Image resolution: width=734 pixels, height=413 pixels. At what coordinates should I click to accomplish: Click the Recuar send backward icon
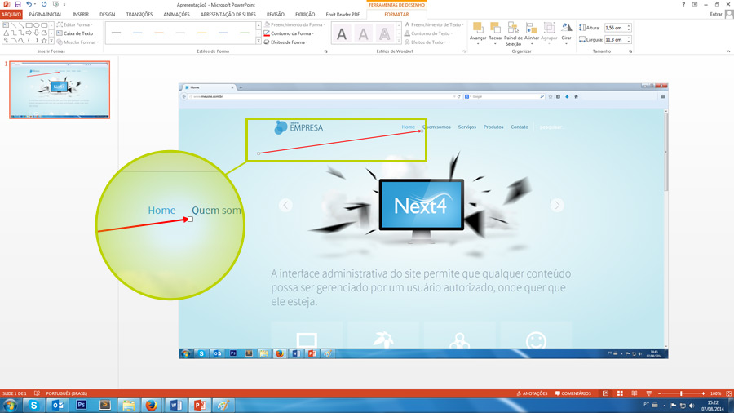pyautogui.click(x=495, y=33)
